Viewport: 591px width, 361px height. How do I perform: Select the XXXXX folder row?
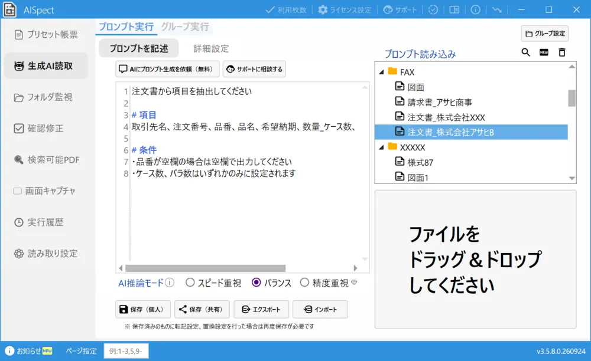coord(471,147)
